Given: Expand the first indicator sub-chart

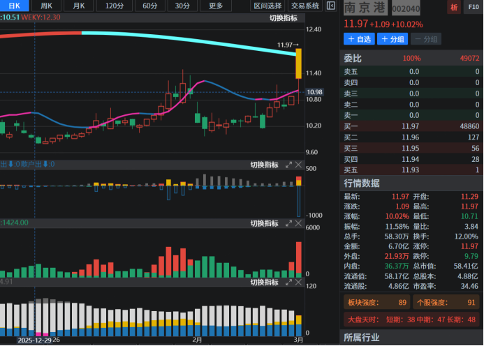Looking at the screenshot, I should pos(288,165).
